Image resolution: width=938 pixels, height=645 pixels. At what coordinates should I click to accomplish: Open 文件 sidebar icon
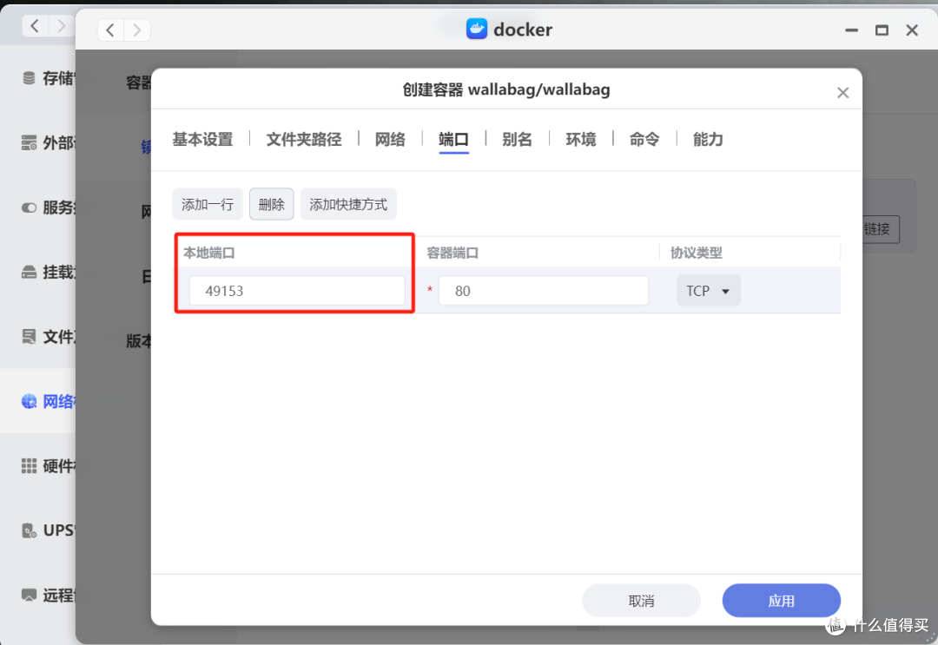tap(29, 337)
